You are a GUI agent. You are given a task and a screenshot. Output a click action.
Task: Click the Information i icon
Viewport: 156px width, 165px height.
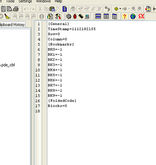pyautogui.click(x=42, y=16)
